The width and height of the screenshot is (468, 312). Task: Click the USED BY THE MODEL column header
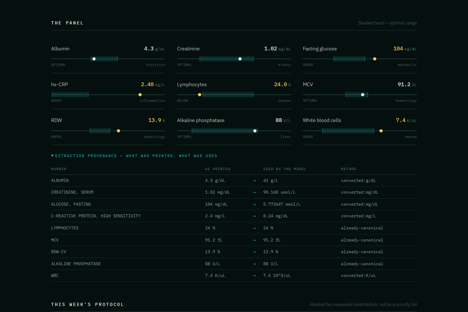(285, 169)
